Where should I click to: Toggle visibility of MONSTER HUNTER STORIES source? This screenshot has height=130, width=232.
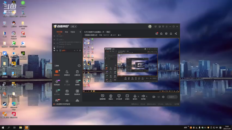click(54, 43)
